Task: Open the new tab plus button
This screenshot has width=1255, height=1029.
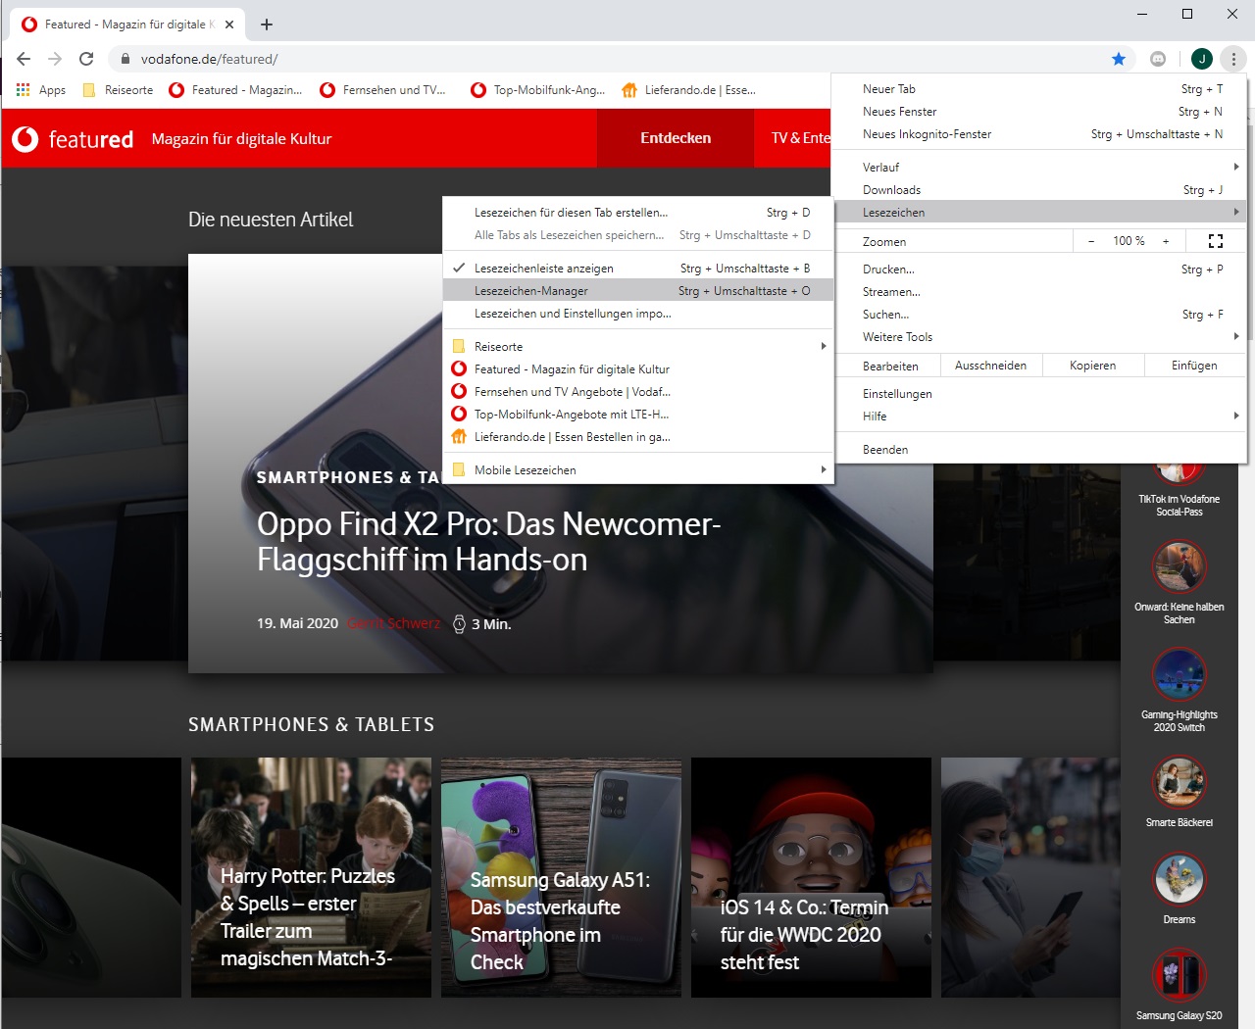Action: click(267, 24)
